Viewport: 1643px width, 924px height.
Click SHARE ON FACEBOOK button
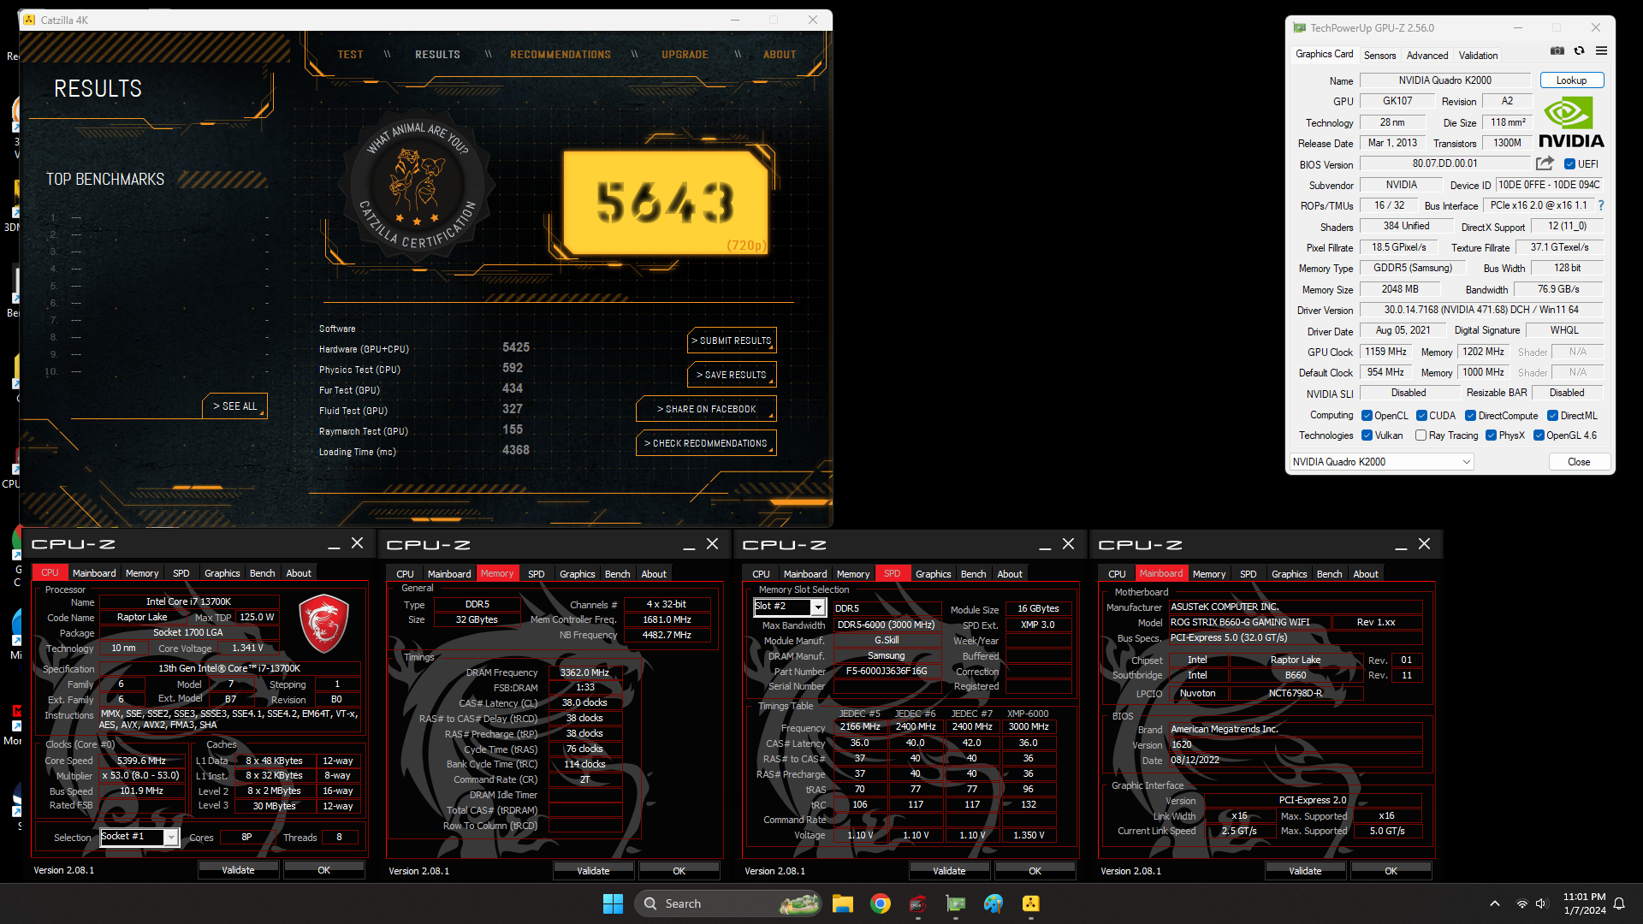coord(706,409)
